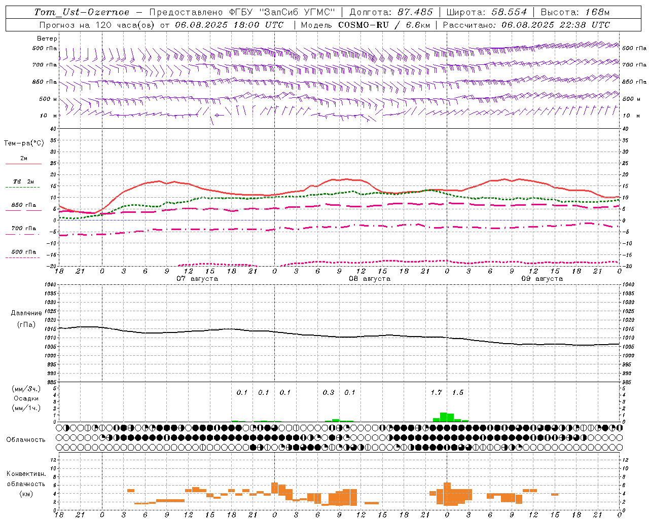Select the forecast start time 06.08.2025 18:00 UTC
Screen dimensions: 649x519
point(229,25)
